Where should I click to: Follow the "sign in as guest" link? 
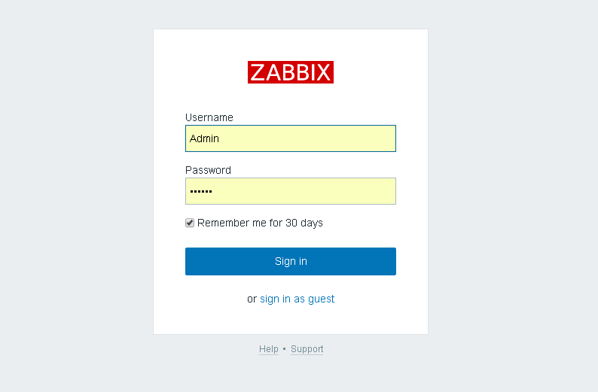(297, 299)
